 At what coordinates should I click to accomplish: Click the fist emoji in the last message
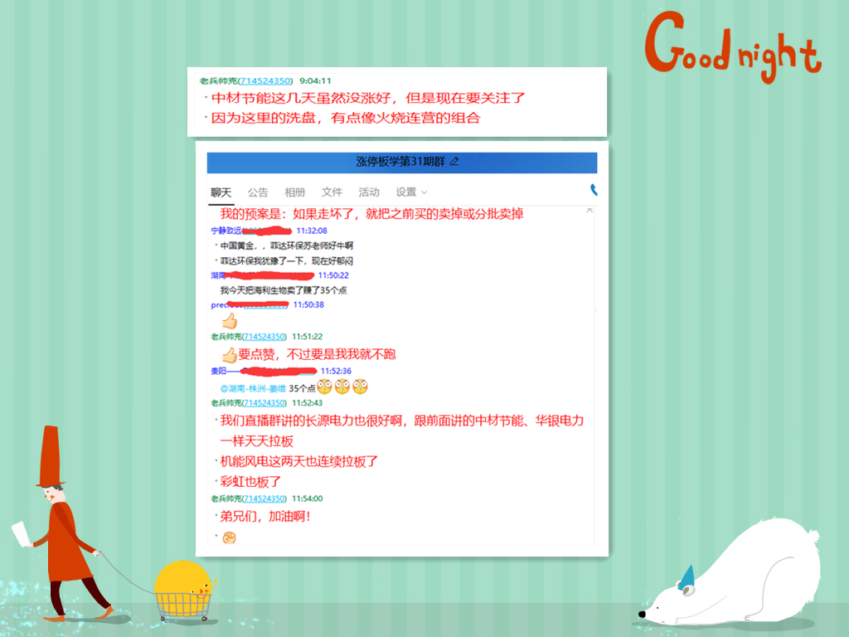click(x=230, y=537)
